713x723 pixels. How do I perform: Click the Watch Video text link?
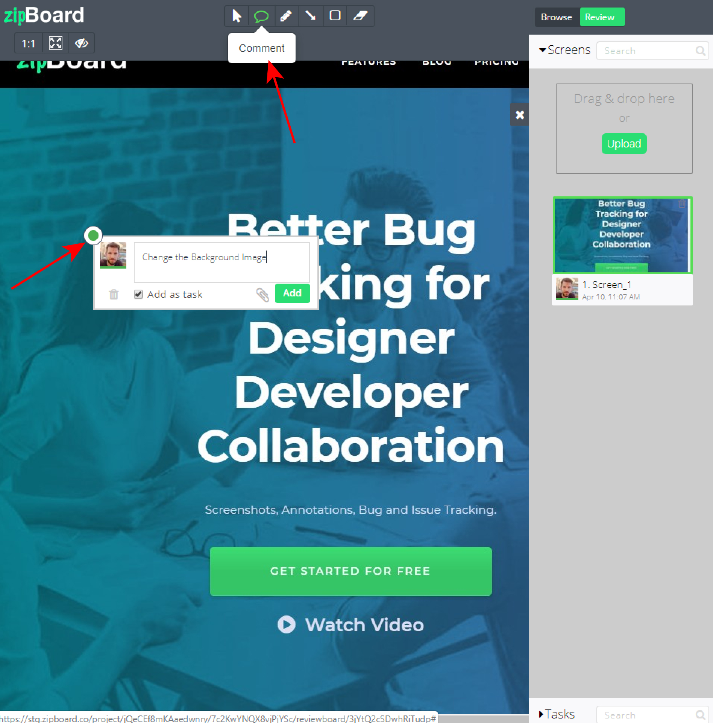tap(364, 625)
